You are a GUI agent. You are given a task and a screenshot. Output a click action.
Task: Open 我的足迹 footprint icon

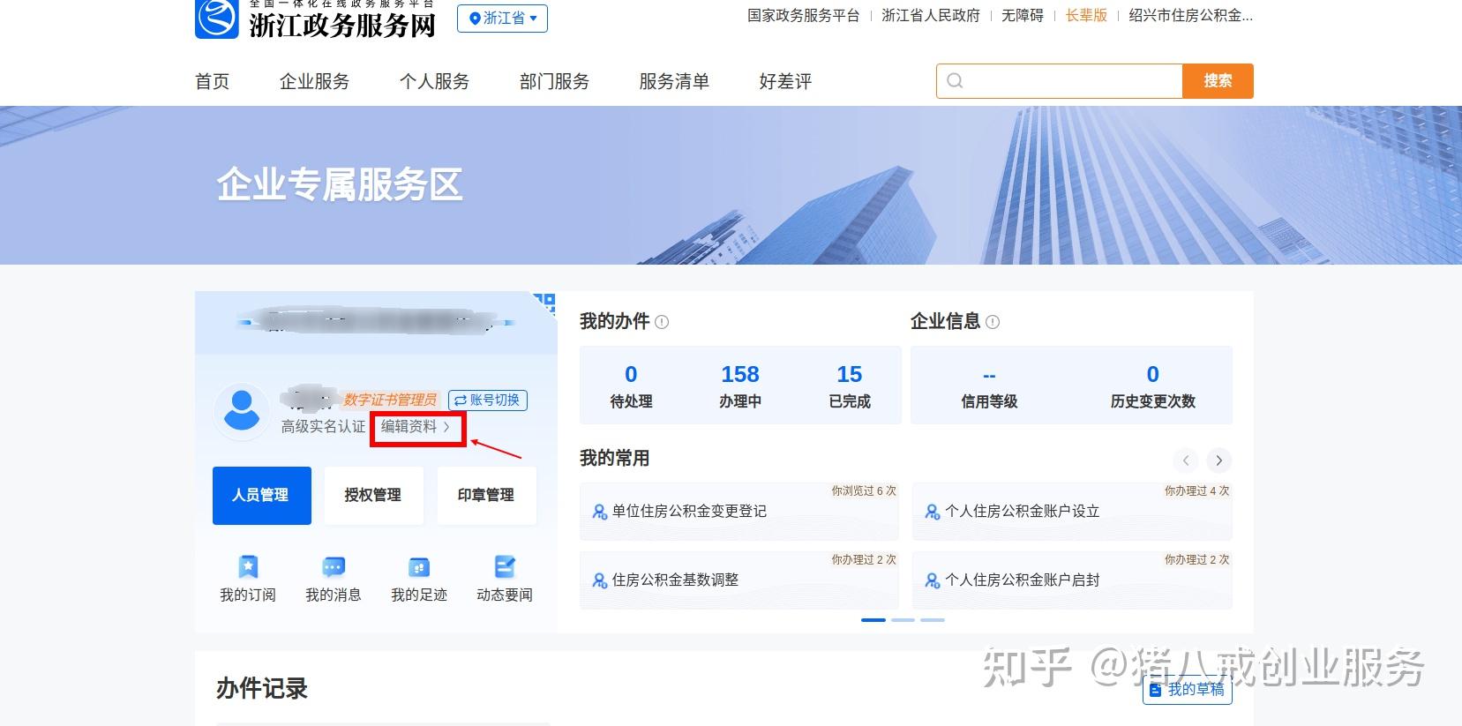[419, 567]
